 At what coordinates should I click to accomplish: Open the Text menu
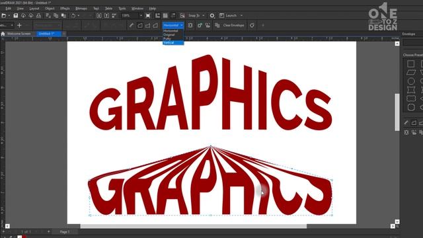(96, 9)
